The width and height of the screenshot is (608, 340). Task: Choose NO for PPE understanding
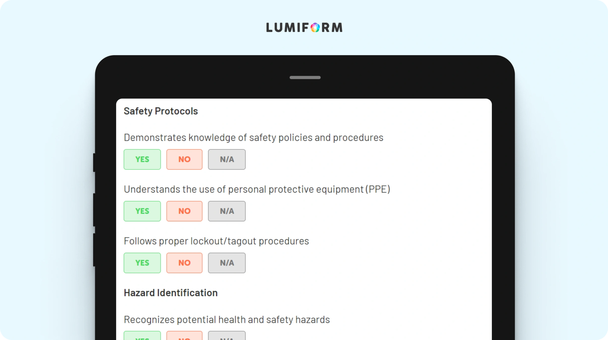tap(184, 211)
